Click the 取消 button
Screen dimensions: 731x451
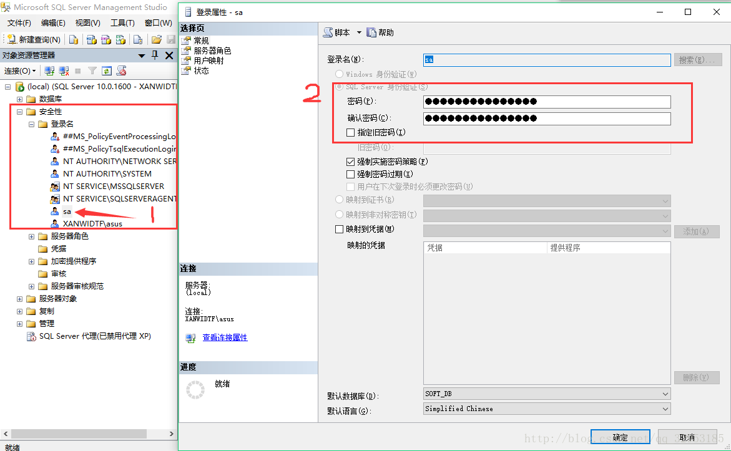[x=687, y=437]
